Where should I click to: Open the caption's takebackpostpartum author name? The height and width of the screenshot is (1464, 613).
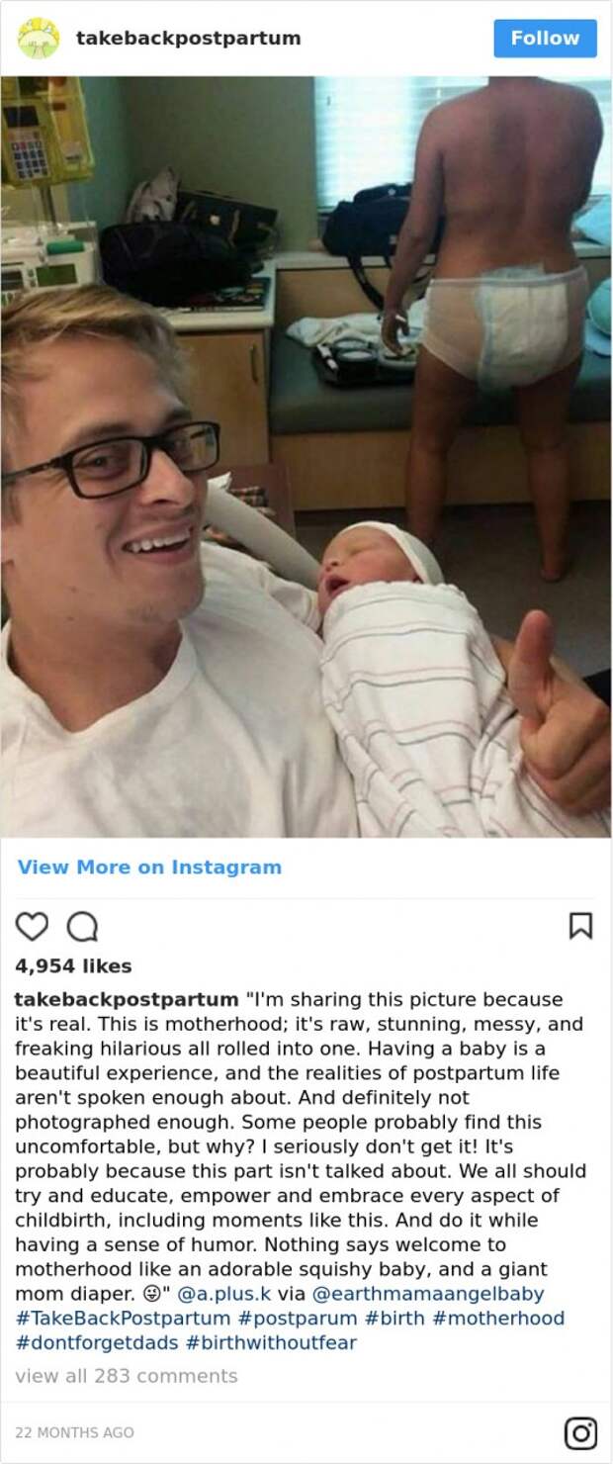tap(127, 999)
